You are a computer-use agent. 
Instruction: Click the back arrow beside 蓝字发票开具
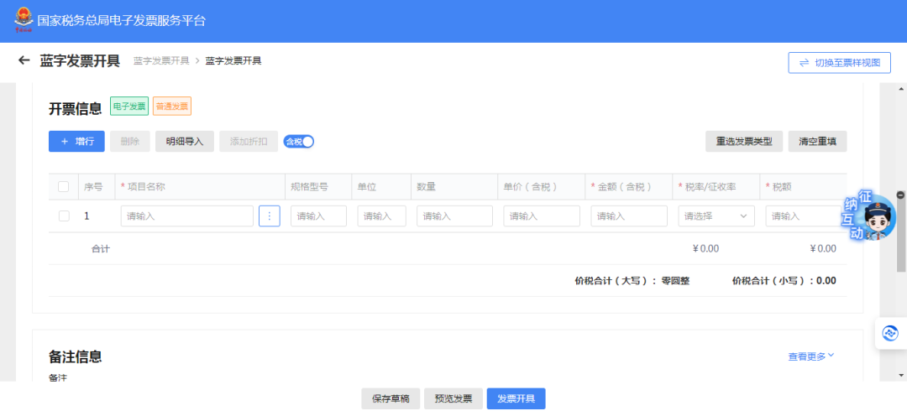tap(24, 61)
